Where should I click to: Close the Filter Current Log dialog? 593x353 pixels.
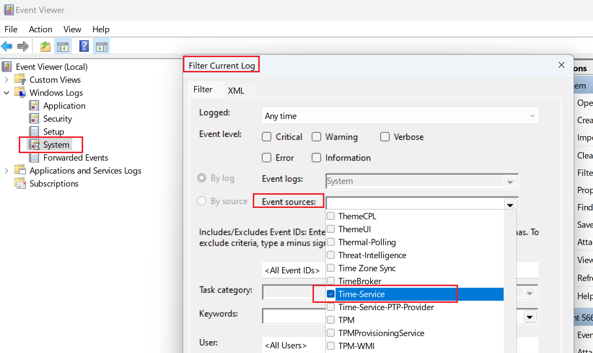click(x=561, y=65)
